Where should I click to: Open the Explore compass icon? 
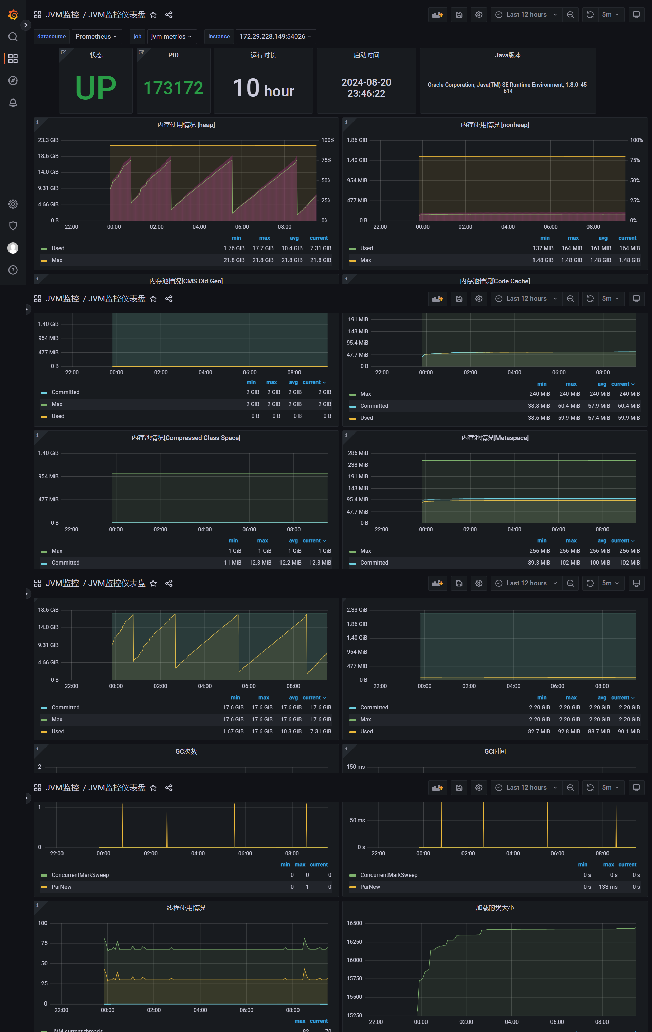[x=13, y=80]
